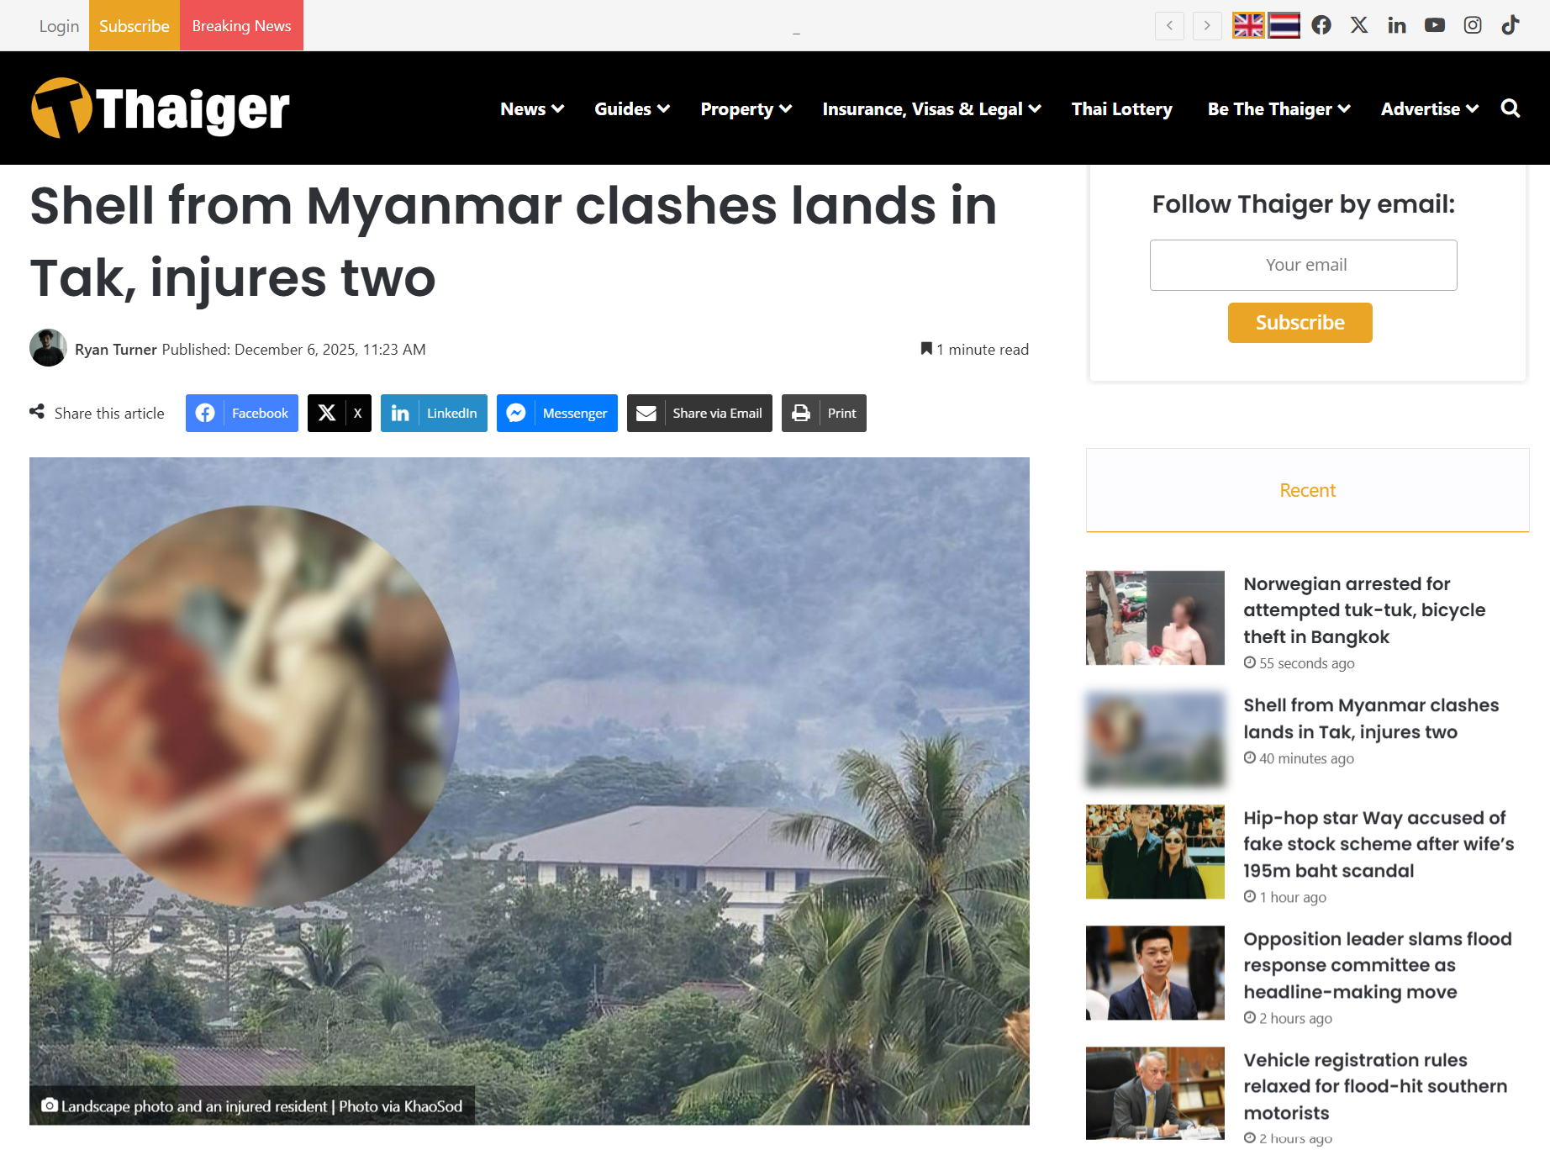
Task: Share via Messenger button
Action: 556,413
